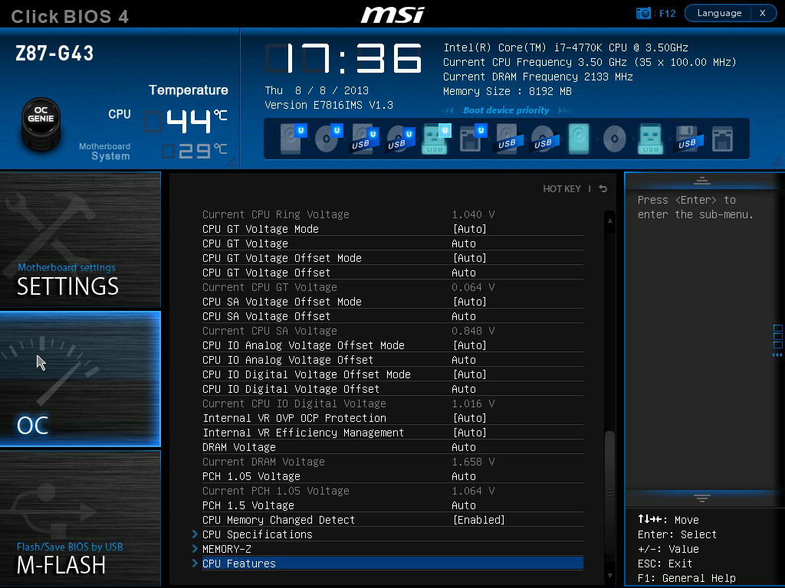Select the UEFI network boot device icon
This screenshot has height=588, width=785.
pos(472,139)
